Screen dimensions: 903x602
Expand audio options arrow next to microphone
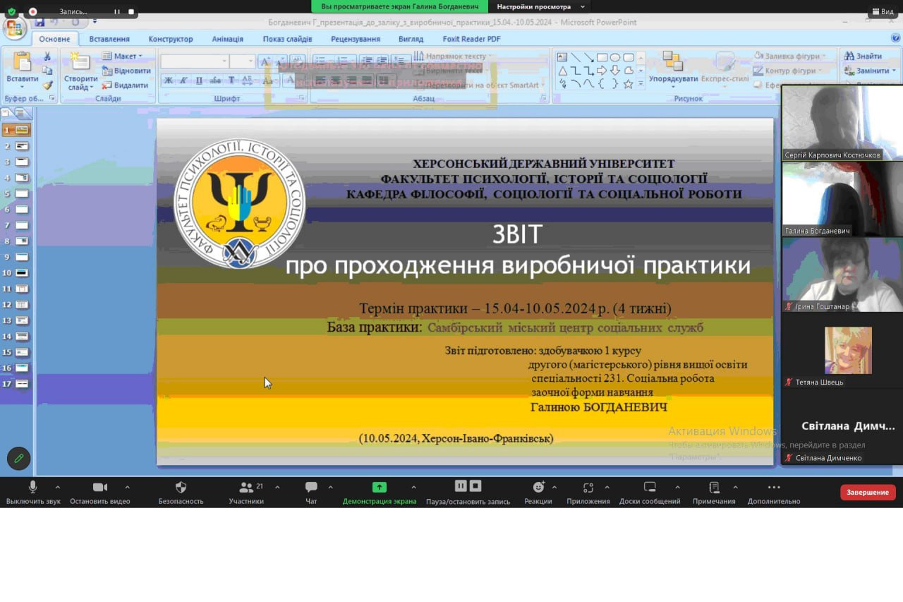click(x=58, y=487)
